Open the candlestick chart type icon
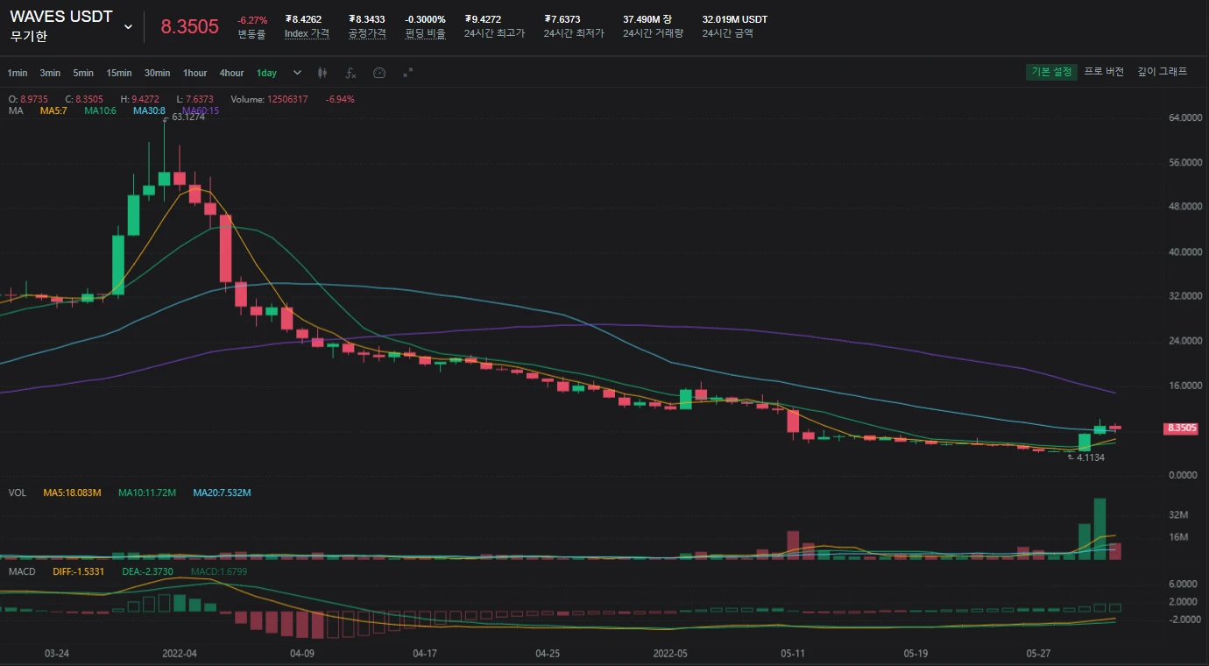The image size is (1209, 666). point(322,73)
